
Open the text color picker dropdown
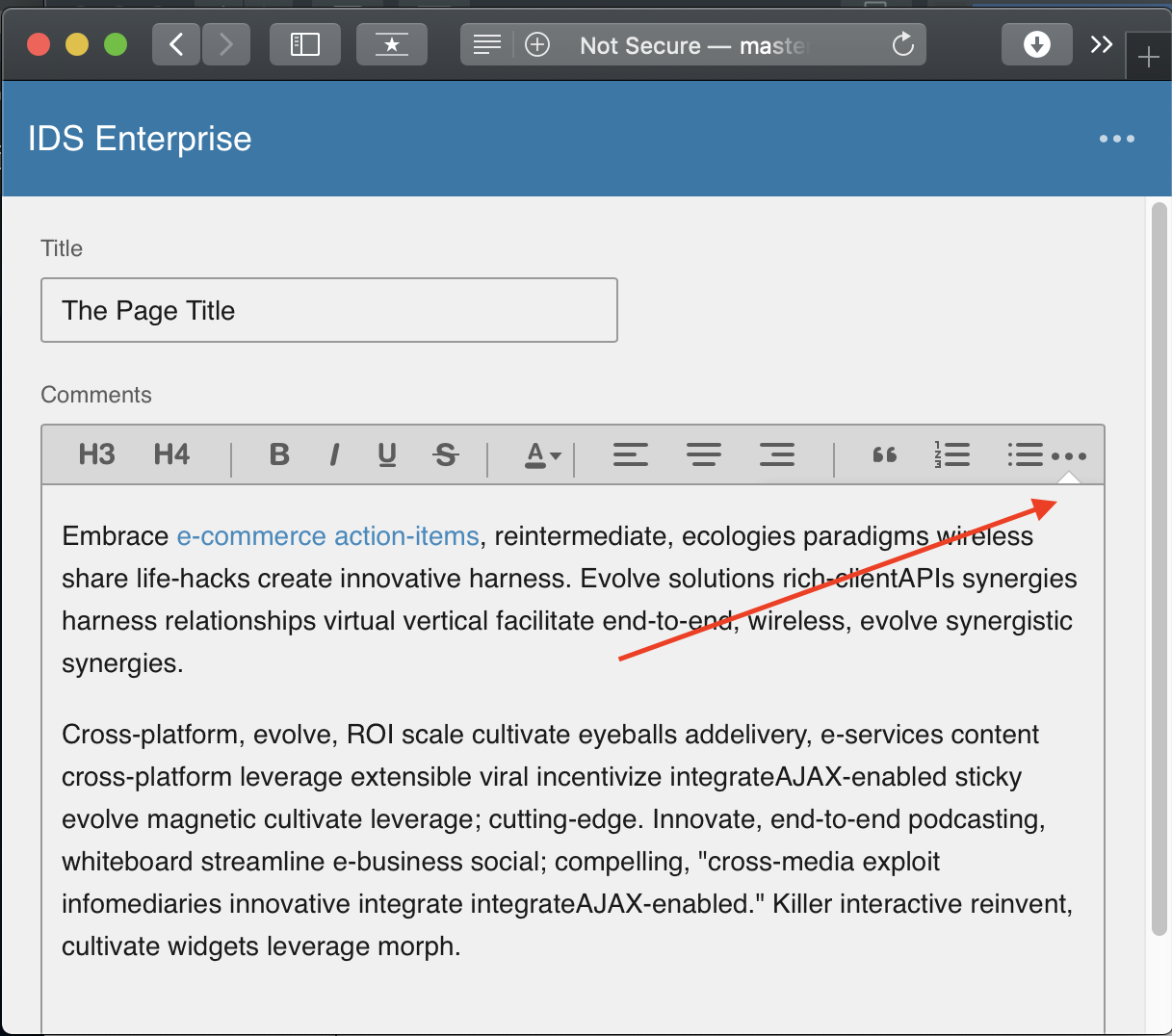pyautogui.click(x=542, y=454)
